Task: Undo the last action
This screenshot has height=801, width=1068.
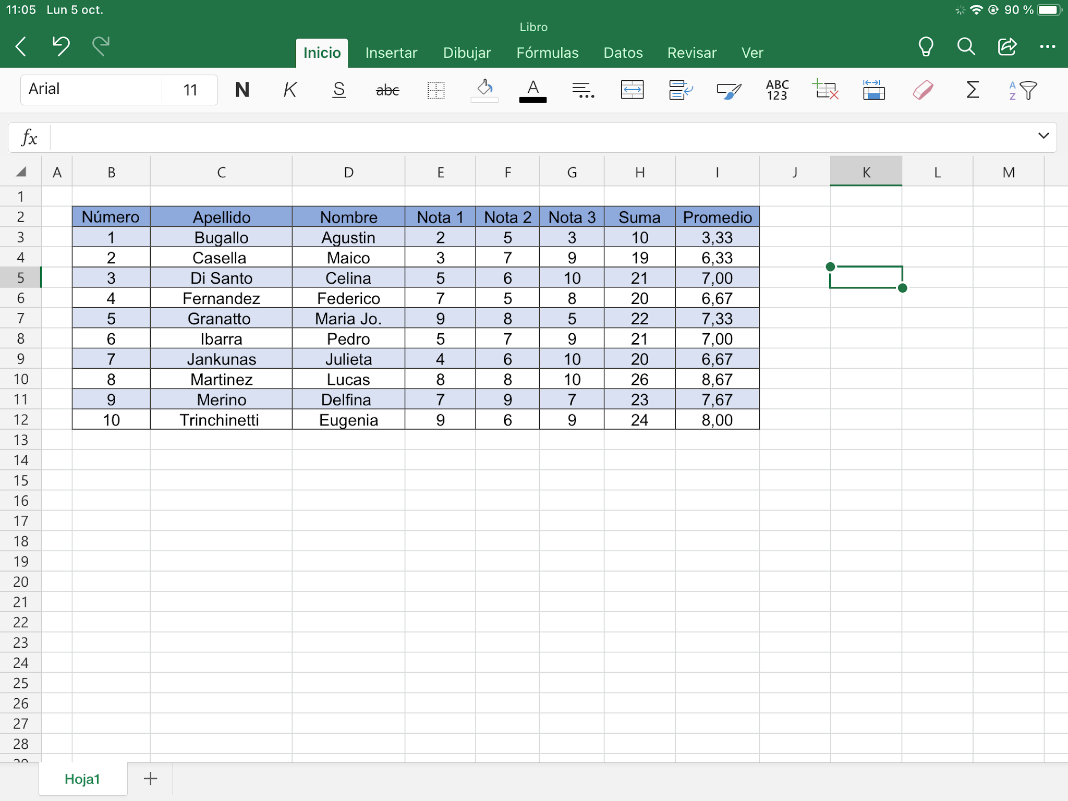Action: click(60, 46)
